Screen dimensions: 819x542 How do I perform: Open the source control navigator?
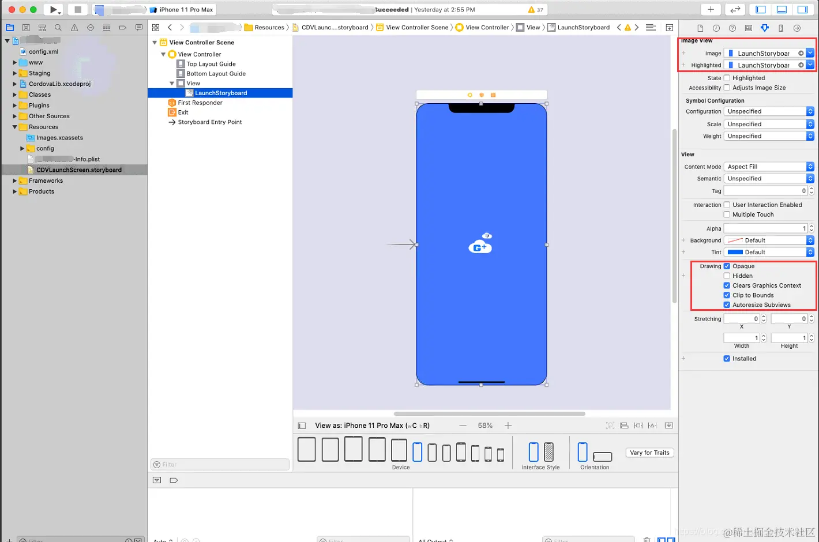(x=26, y=28)
